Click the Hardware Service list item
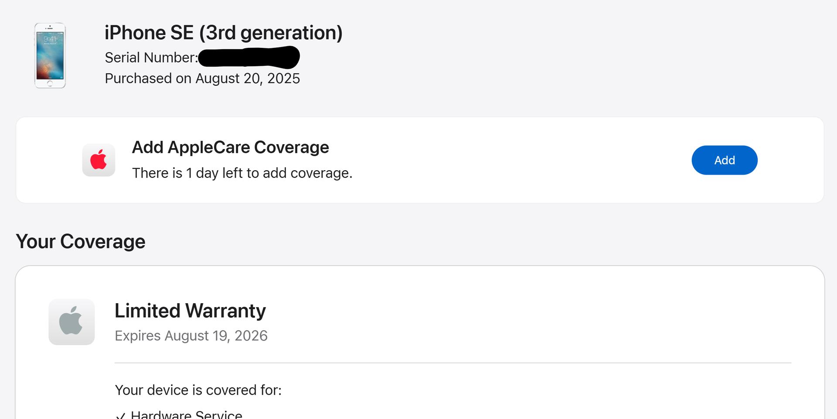837x419 pixels. coord(186,415)
